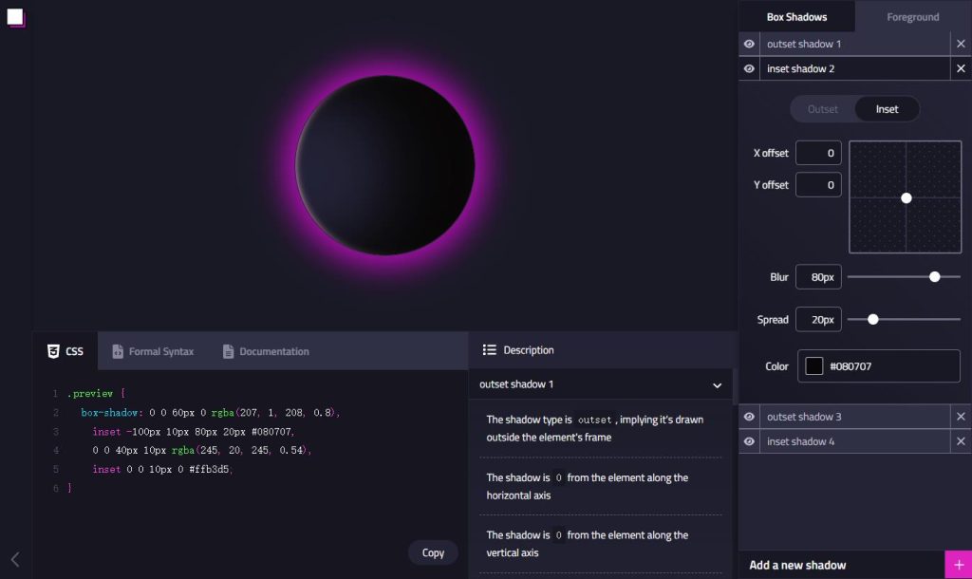
Task: Click the eclipse preview circle
Action: point(385,165)
